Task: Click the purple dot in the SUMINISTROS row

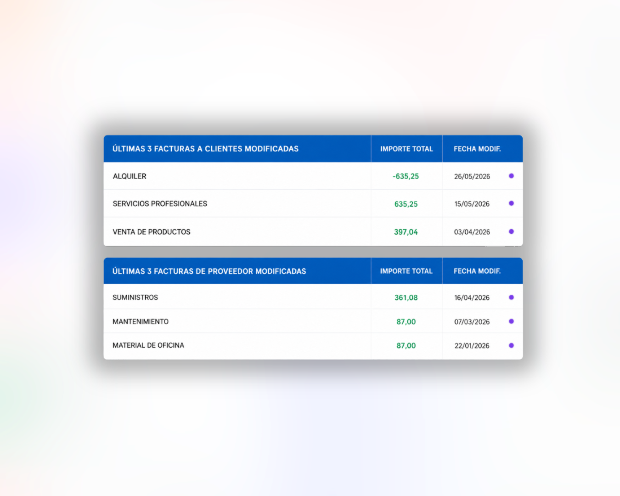Action: [511, 297]
